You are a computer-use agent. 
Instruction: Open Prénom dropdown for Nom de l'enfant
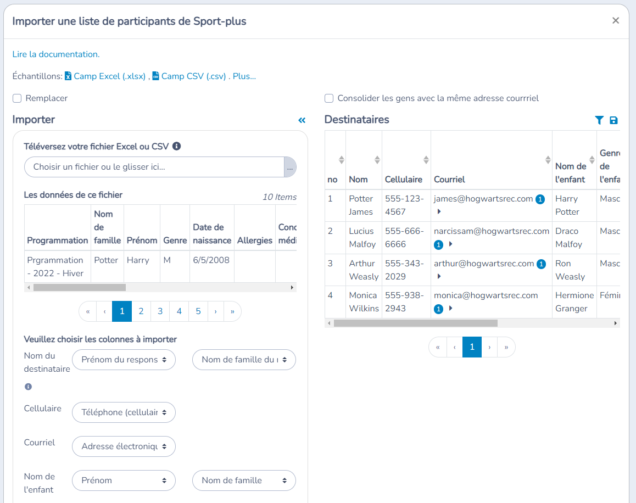click(124, 480)
